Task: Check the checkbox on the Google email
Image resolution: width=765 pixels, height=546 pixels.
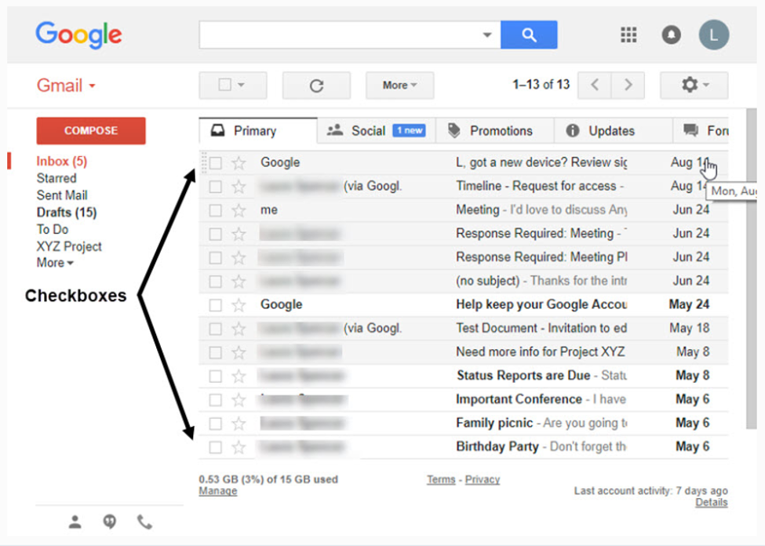Action: click(214, 162)
